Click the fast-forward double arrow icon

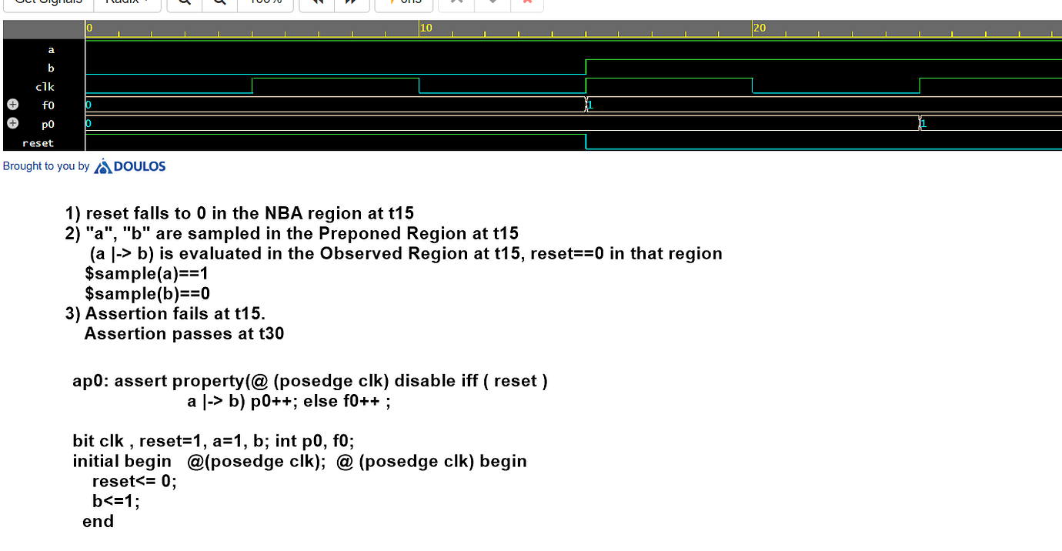(351, 3)
